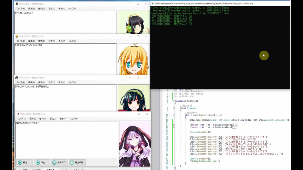Click code line using ScApplicationBus;
The image size is (303, 170).
point(189,94)
